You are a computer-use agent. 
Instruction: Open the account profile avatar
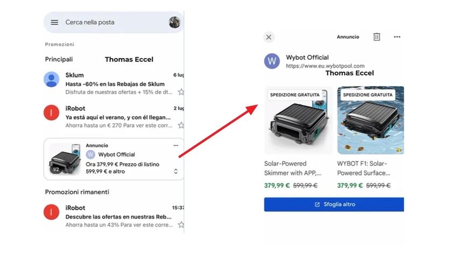(174, 23)
